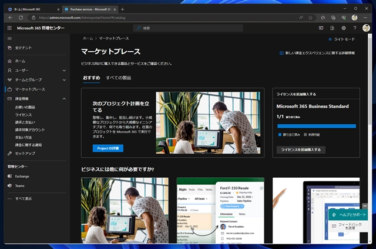Click the ライセンスを追加購入する button
This screenshot has height=249, width=376.
point(301,150)
